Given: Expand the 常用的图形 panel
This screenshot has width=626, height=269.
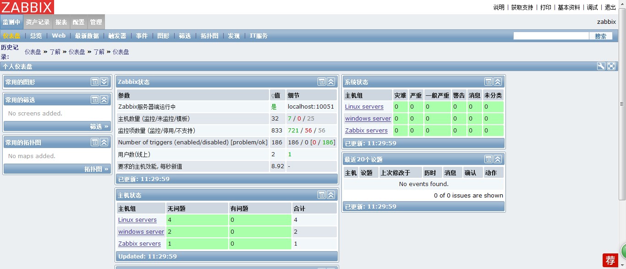Looking at the screenshot, I should click(x=103, y=81).
